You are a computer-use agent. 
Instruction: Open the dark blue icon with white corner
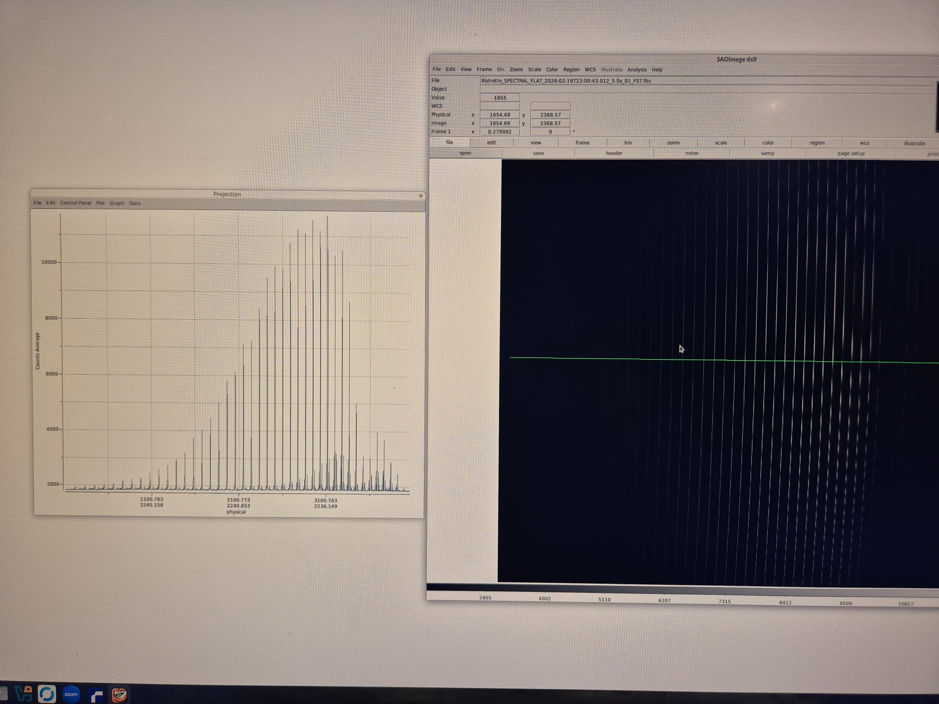click(97, 695)
